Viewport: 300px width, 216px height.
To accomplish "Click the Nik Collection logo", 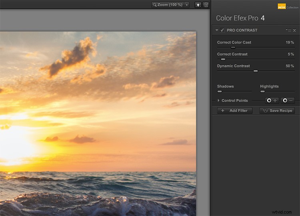I will tap(288, 7).
